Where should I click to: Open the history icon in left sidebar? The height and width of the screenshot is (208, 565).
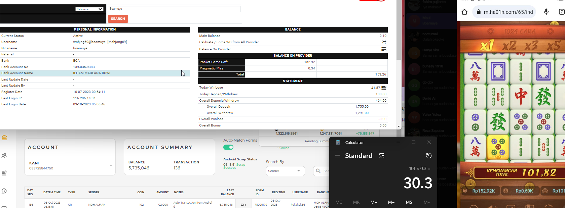tap(4, 191)
